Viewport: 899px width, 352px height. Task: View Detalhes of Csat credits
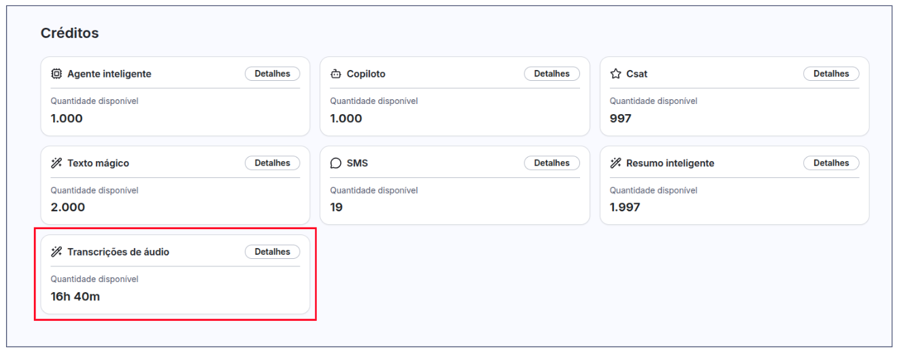tap(831, 73)
